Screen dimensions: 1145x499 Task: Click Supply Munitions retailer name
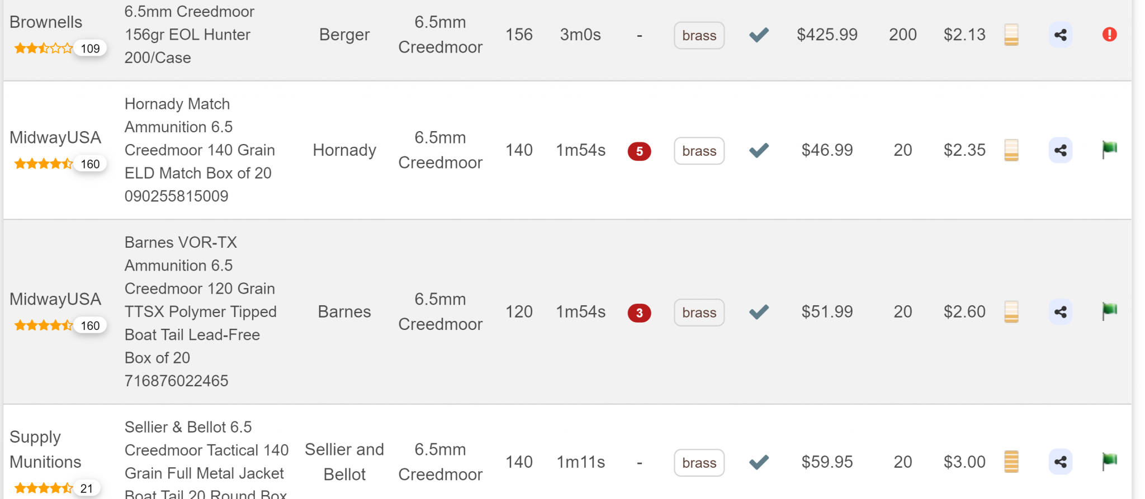pyautogui.click(x=45, y=449)
